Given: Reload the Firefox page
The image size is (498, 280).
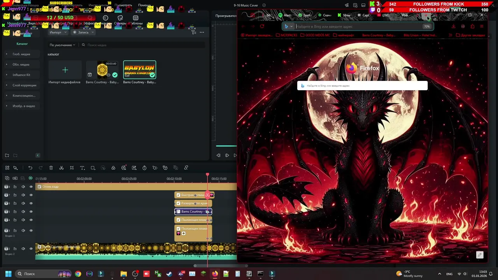Looking at the screenshot, I should click(262, 26).
